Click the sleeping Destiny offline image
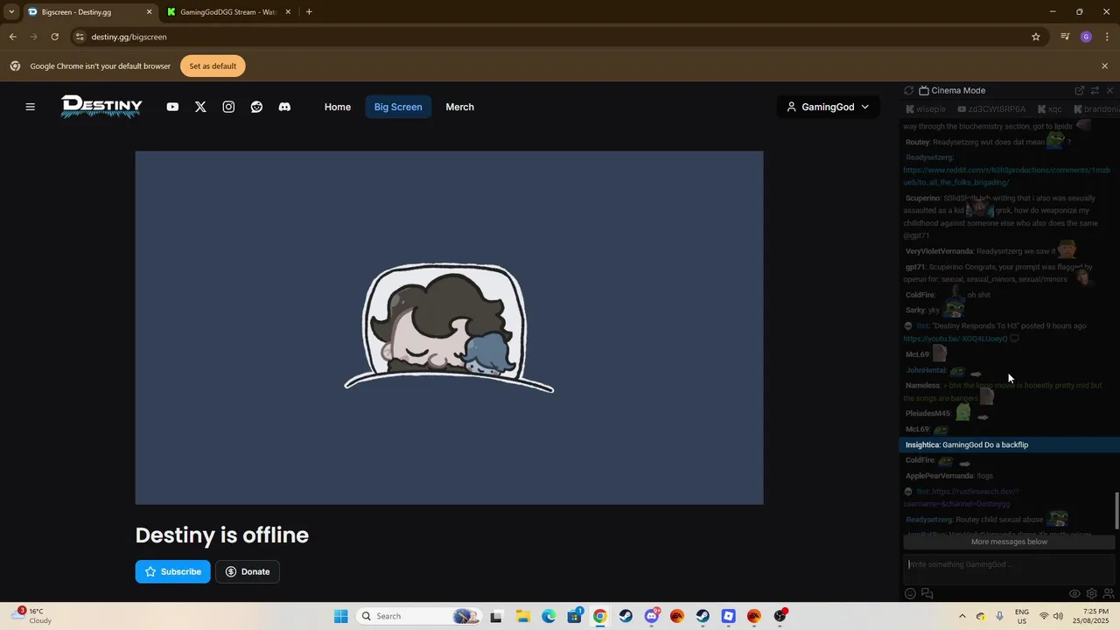 (x=449, y=327)
